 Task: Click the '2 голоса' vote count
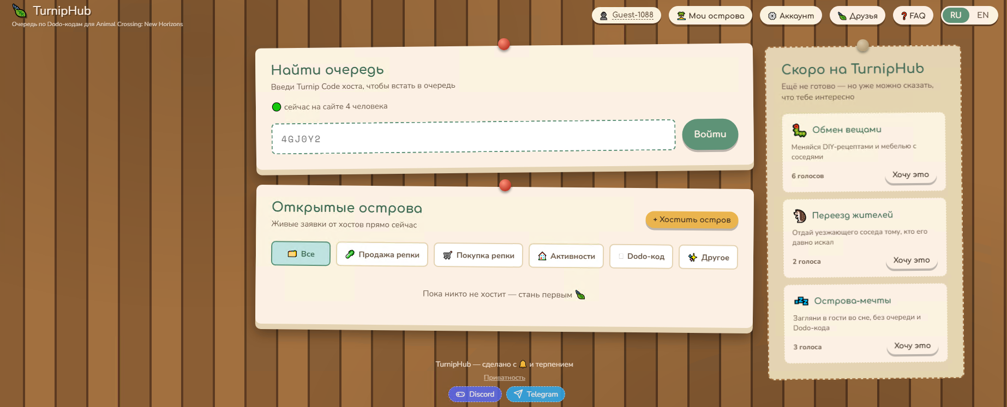pos(806,262)
